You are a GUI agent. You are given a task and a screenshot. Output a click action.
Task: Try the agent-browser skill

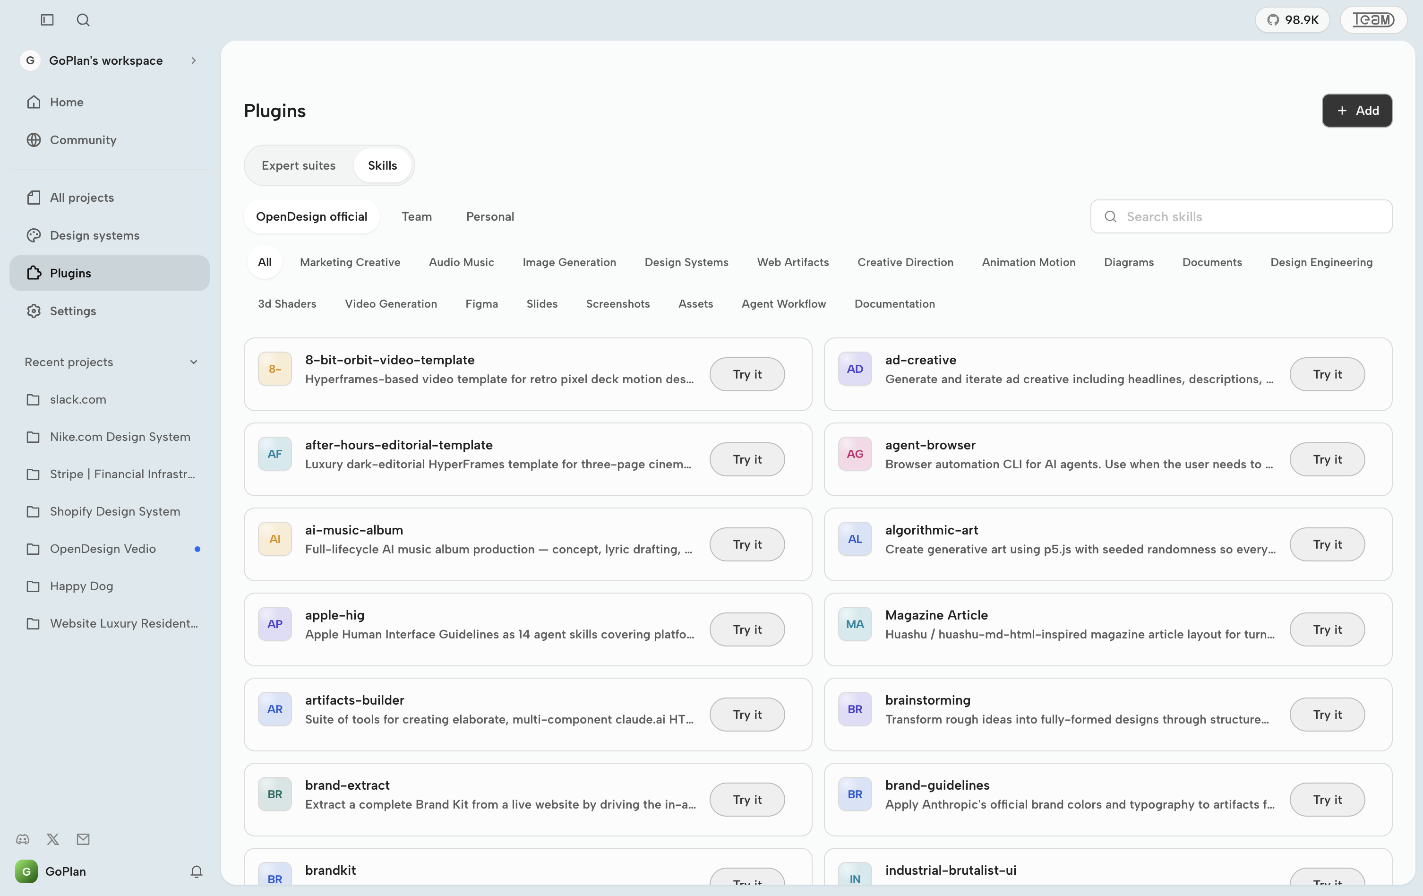click(1328, 459)
